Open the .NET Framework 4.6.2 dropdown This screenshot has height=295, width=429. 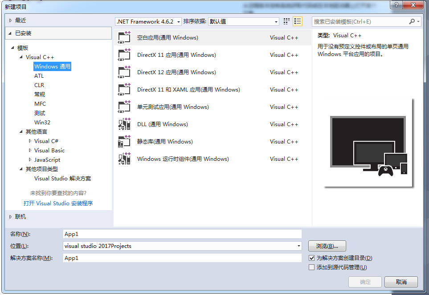pos(148,22)
